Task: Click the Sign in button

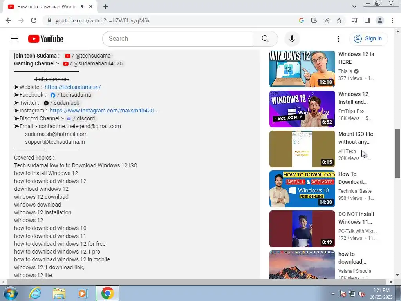Action: tap(368, 39)
